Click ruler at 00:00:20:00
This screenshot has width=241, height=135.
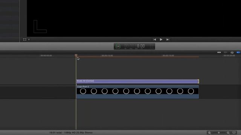point(229,55)
